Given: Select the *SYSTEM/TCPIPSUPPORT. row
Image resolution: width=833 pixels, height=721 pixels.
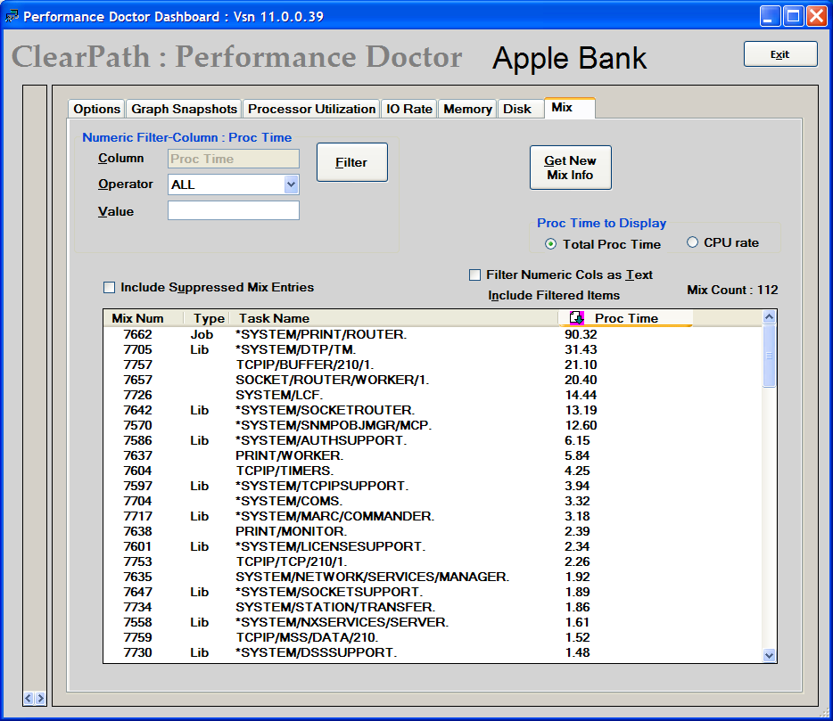Looking at the screenshot, I should [x=433, y=486].
